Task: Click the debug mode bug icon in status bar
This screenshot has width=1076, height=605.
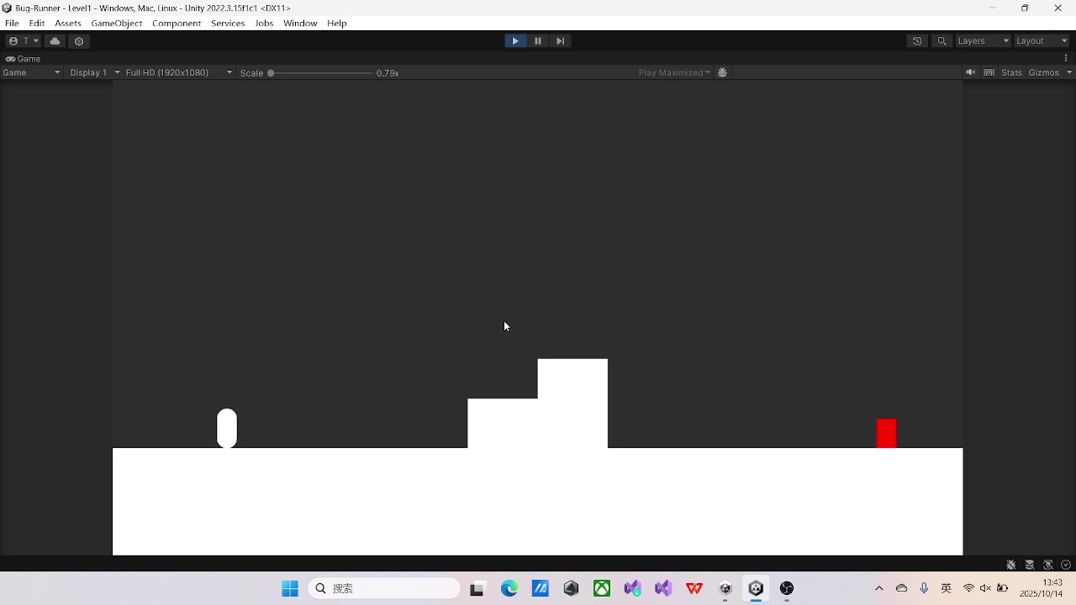Action: click(1011, 565)
